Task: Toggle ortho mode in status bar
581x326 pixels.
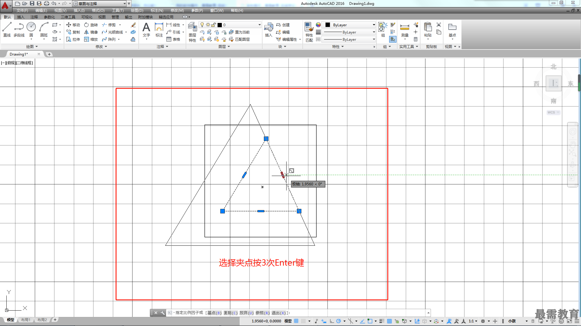Action: point(332,321)
